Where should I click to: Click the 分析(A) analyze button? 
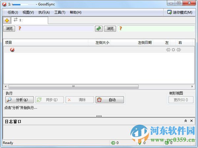(19, 100)
